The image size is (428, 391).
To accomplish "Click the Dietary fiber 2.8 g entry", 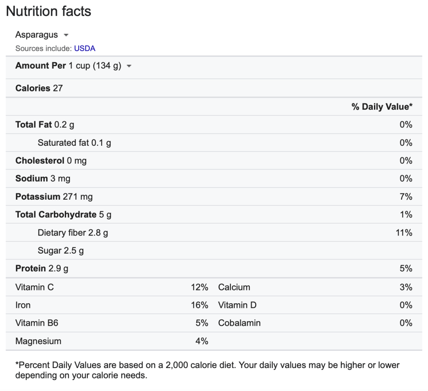I will [x=72, y=233].
